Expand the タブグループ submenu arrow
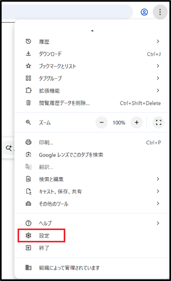This screenshot has height=281, width=171. [158, 78]
